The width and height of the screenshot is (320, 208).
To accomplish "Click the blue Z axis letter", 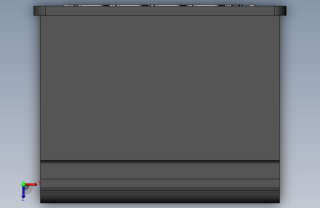I will pyautogui.click(x=23, y=199).
